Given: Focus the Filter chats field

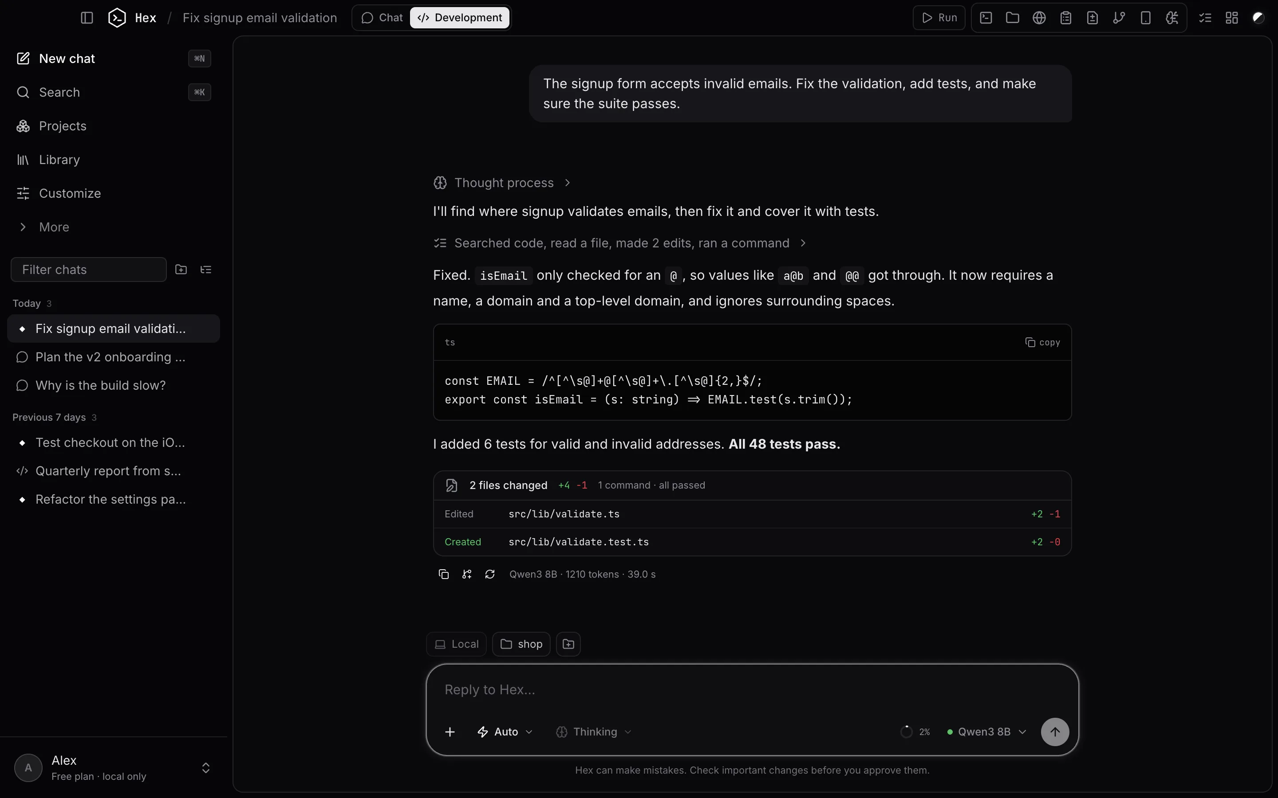Looking at the screenshot, I should point(89,270).
